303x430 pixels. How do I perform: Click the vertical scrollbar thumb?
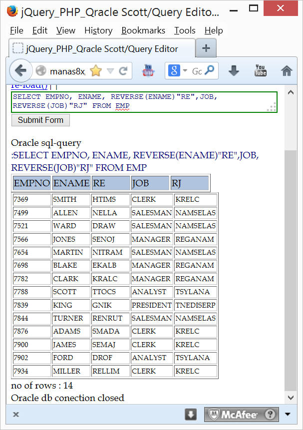(291, 270)
